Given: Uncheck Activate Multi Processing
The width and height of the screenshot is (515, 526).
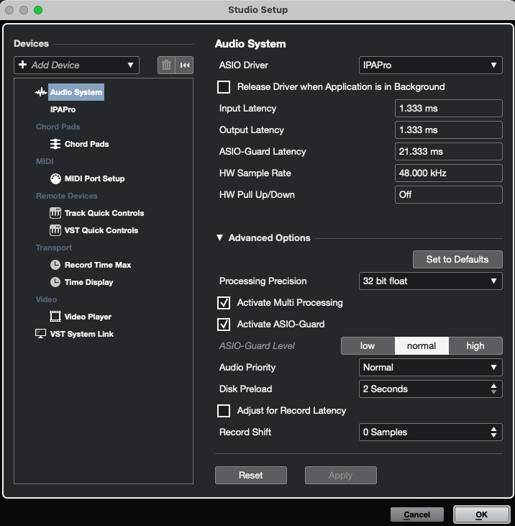Looking at the screenshot, I should tap(224, 303).
